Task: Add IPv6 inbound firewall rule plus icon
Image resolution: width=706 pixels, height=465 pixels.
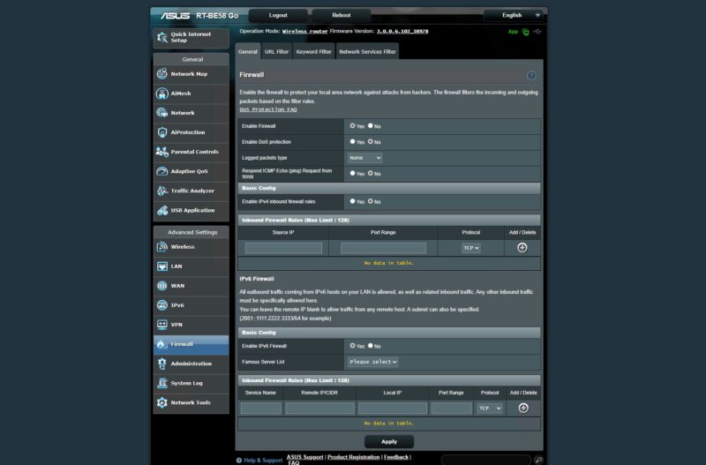Action: tap(522, 408)
